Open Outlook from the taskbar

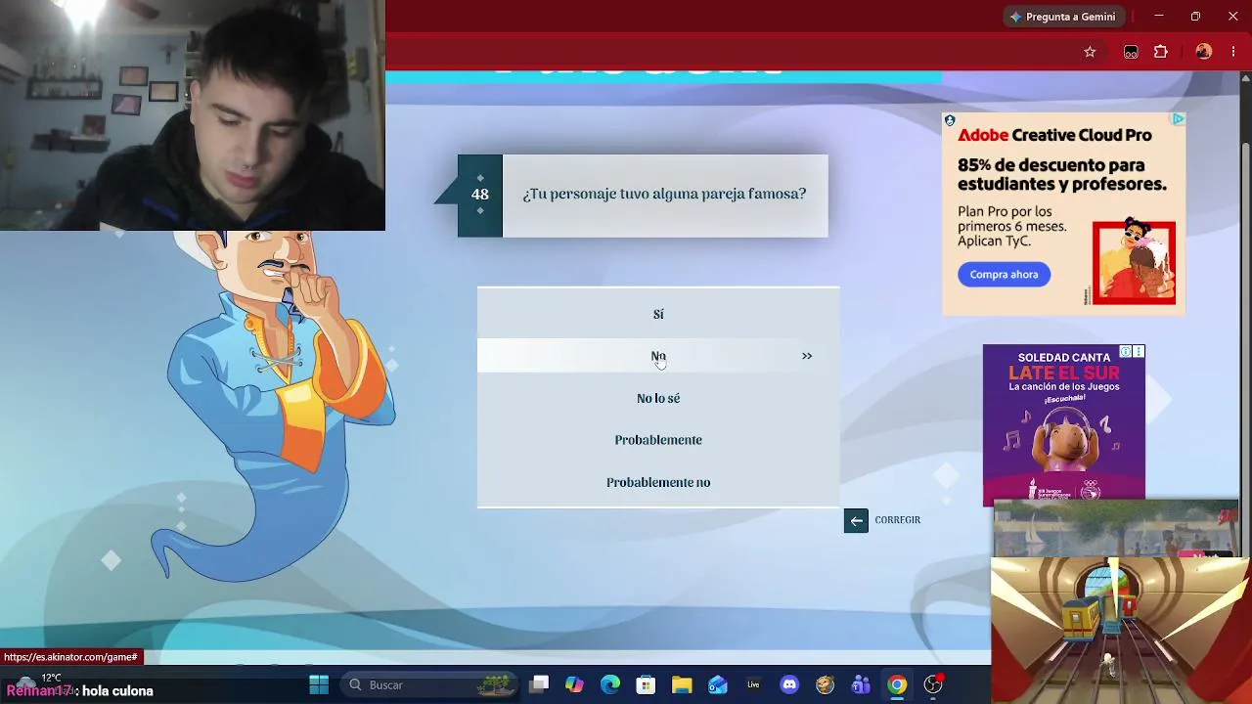pos(718,684)
